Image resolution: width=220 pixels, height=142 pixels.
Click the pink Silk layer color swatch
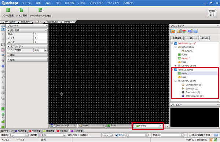click(x=40, y=135)
